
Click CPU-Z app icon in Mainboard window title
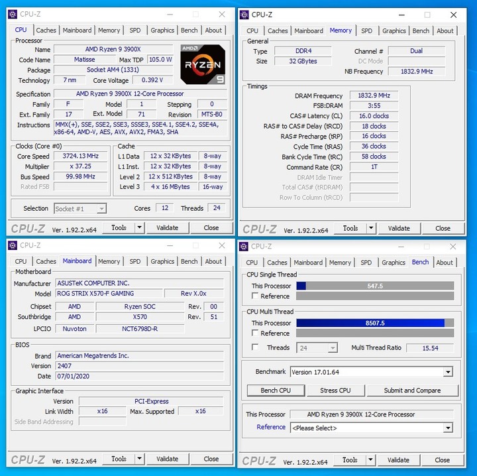pos(13,245)
